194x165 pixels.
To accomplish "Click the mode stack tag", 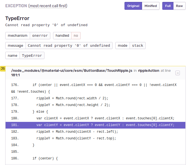I will (x=130, y=46).
